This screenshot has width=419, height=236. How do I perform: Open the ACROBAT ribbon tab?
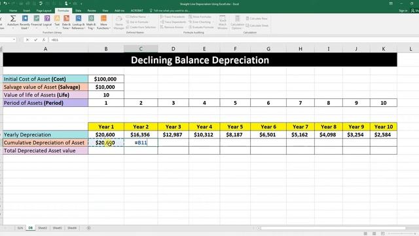[x=137, y=10]
